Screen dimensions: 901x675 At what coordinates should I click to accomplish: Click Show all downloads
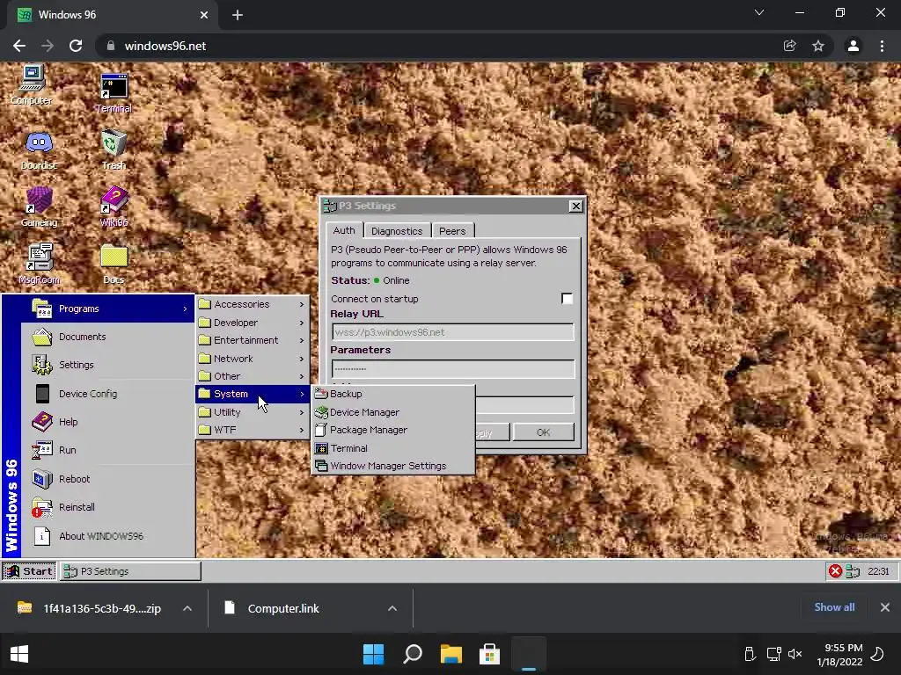click(x=834, y=607)
